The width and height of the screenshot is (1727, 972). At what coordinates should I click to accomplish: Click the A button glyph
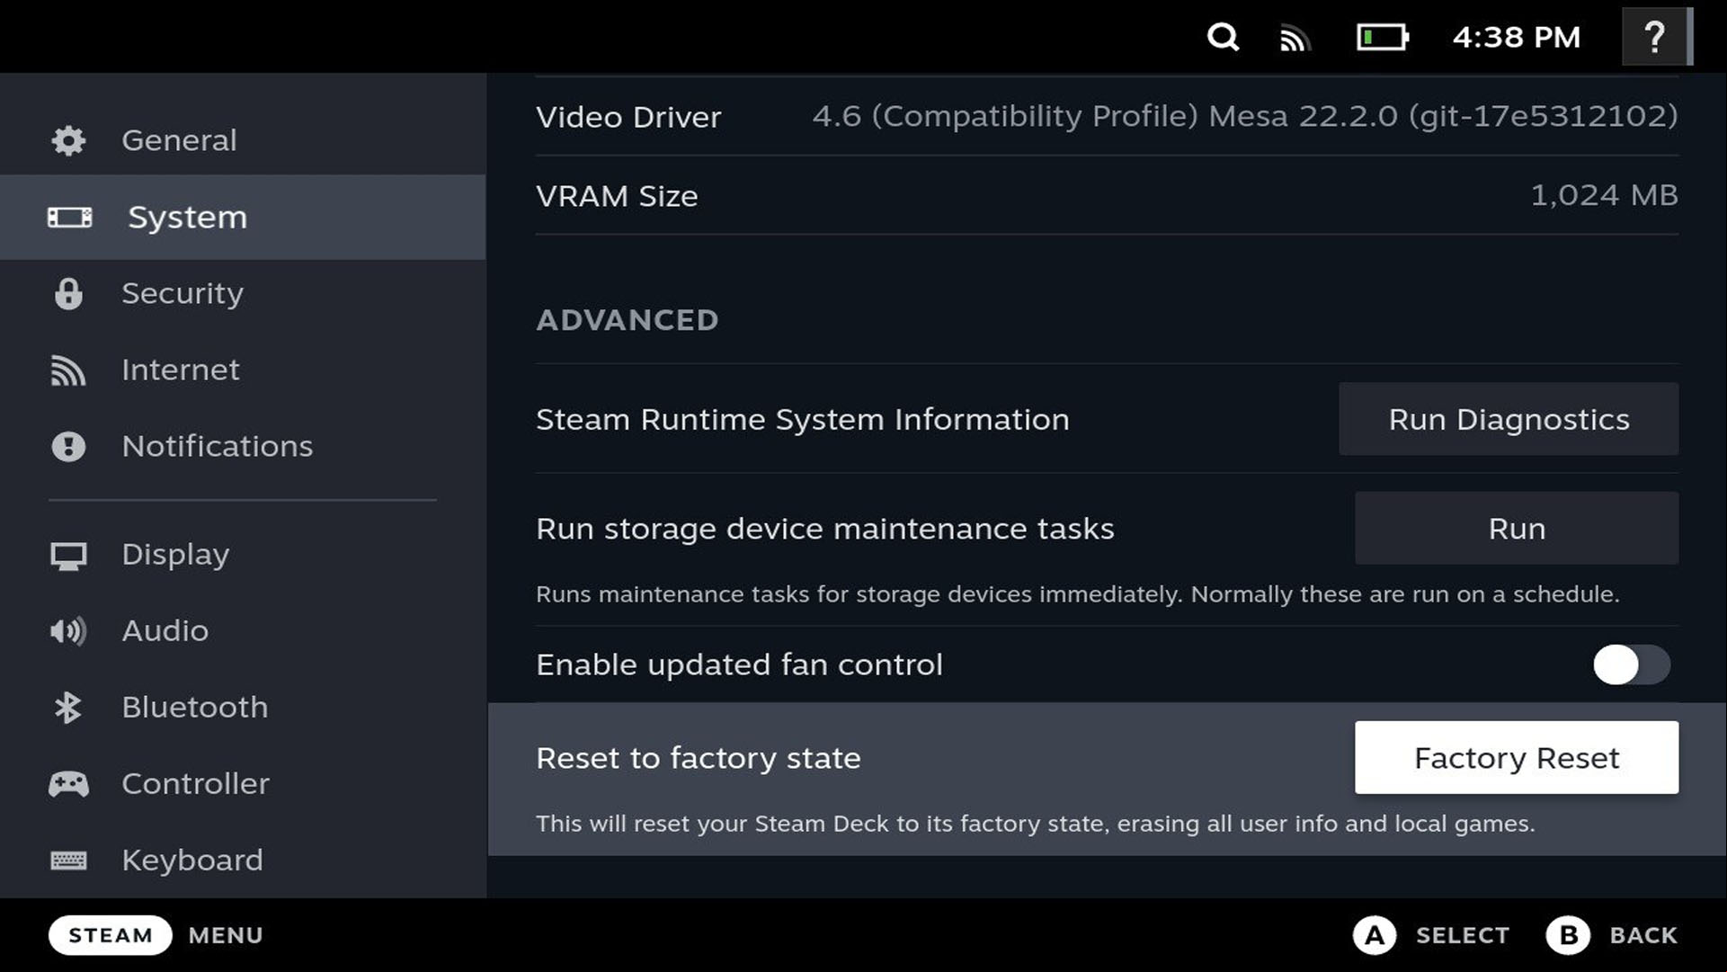1375,935
